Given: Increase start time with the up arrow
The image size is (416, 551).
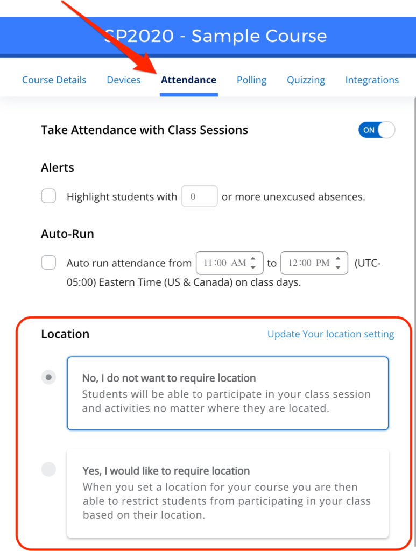Looking at the screenshot, I should click(x=253, y=259).
